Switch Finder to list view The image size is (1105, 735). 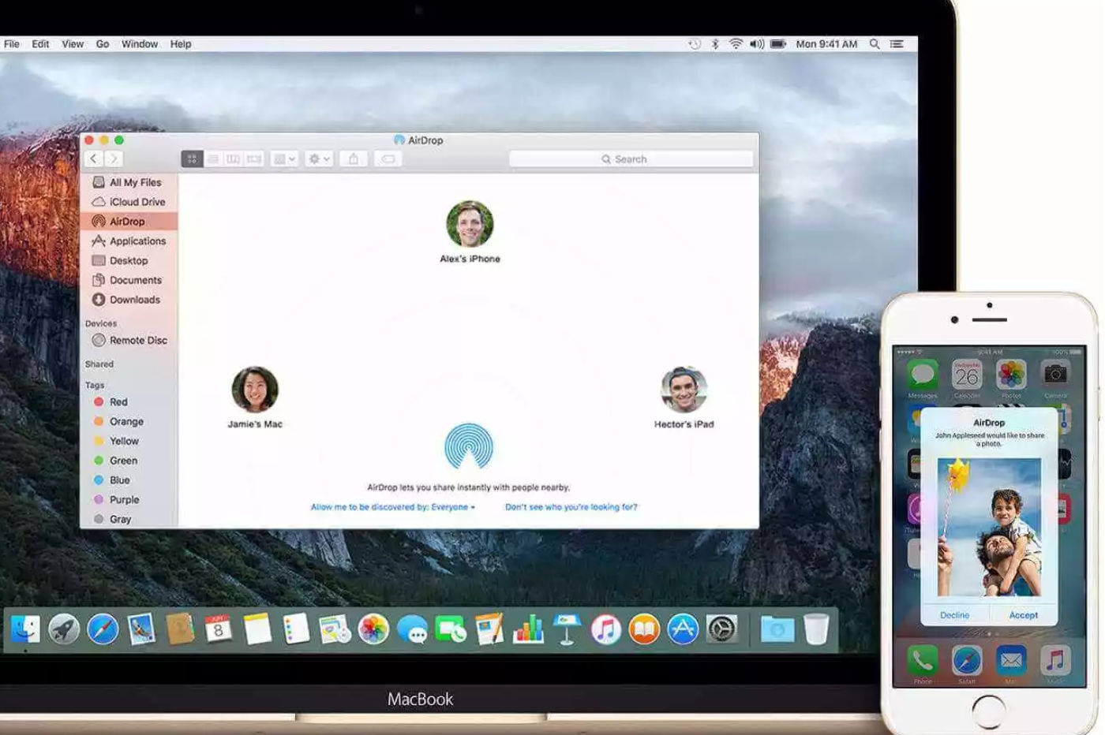213,159
